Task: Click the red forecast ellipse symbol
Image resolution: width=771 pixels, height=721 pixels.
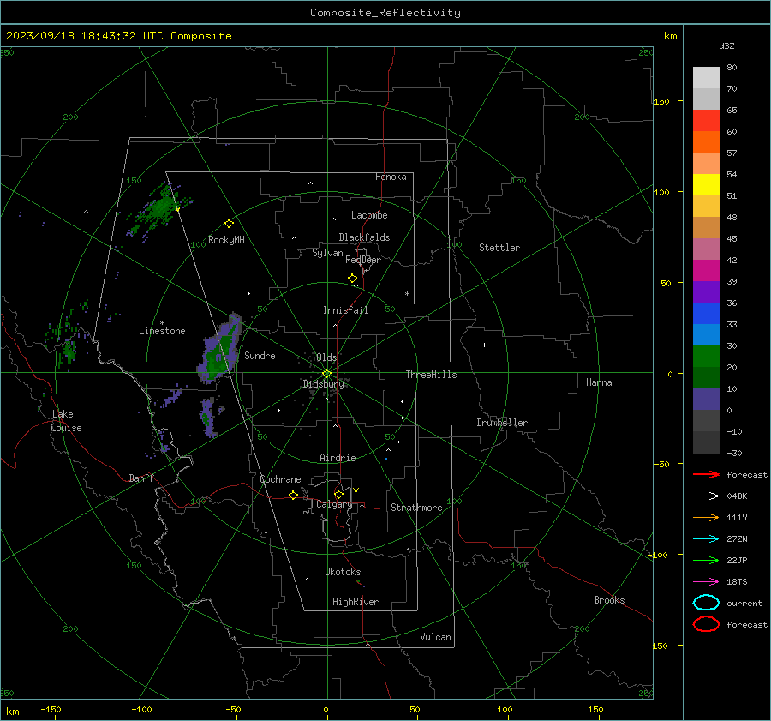Action: click(706, 624)
